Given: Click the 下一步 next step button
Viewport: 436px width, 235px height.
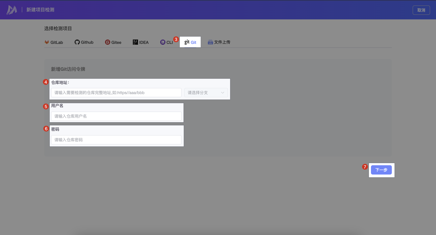Looking at the screenshot, I should click(381, 170).
